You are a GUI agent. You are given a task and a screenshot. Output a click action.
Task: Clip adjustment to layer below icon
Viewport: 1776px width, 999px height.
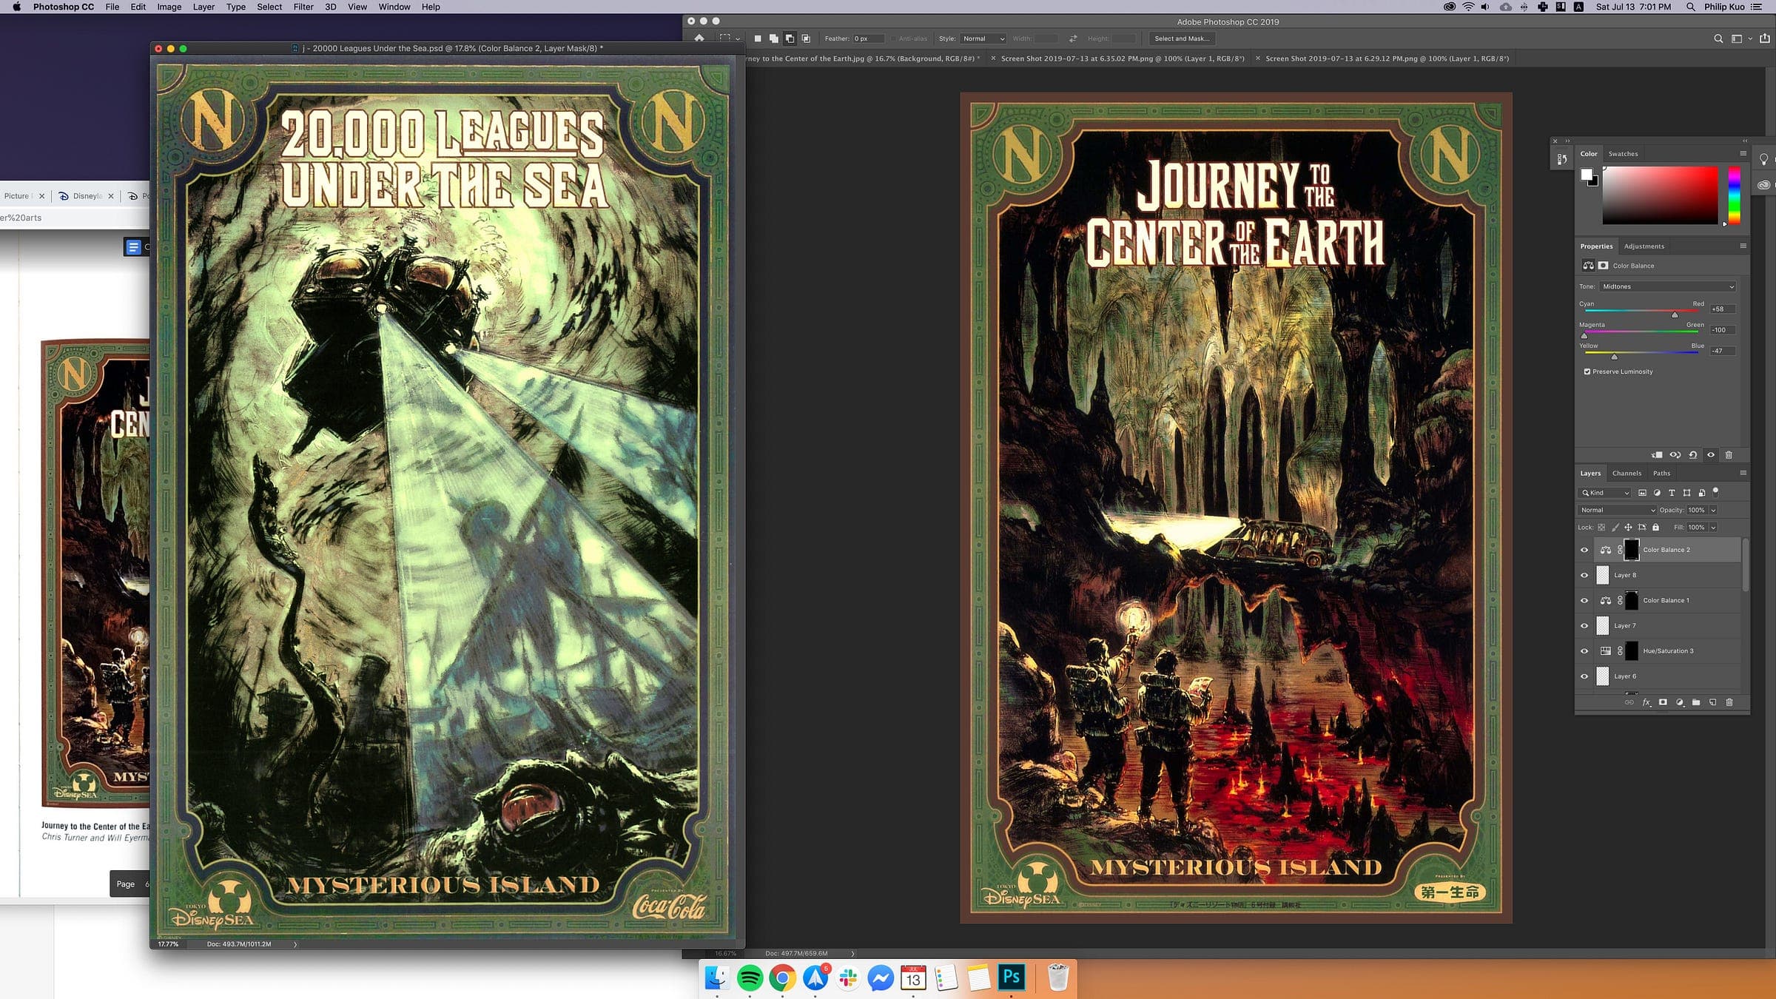tap(1657, 455)
